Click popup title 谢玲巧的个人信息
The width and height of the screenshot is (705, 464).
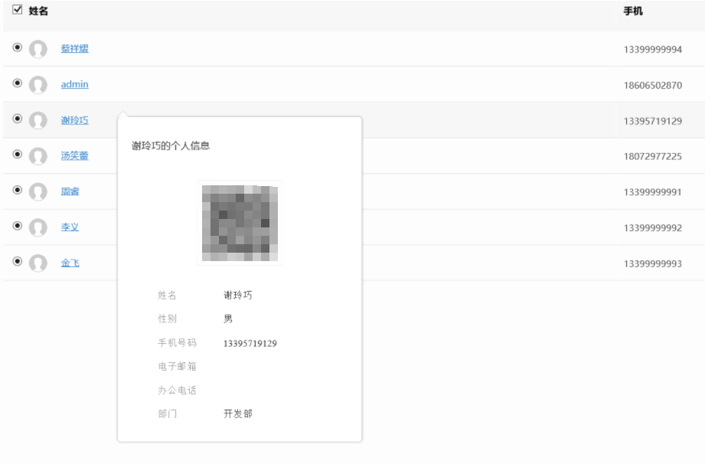tap(171, 145)
